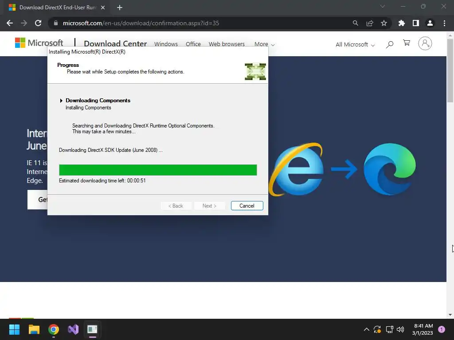454x340 pixels.
Task: Click the estimated downloading time left text
Action: [x=102, y=181]
